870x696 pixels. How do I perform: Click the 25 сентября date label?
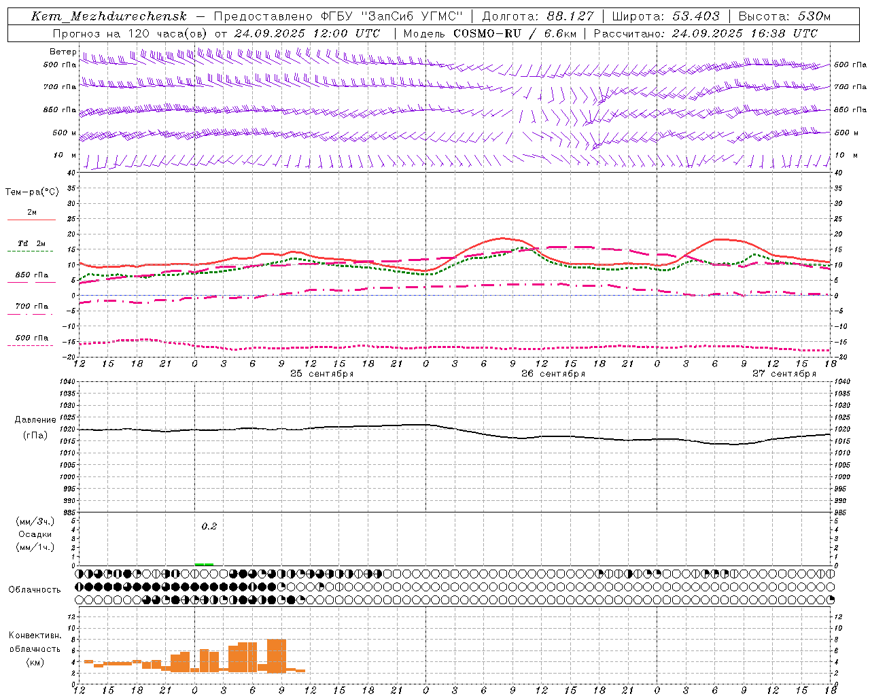tap(321, 374)
